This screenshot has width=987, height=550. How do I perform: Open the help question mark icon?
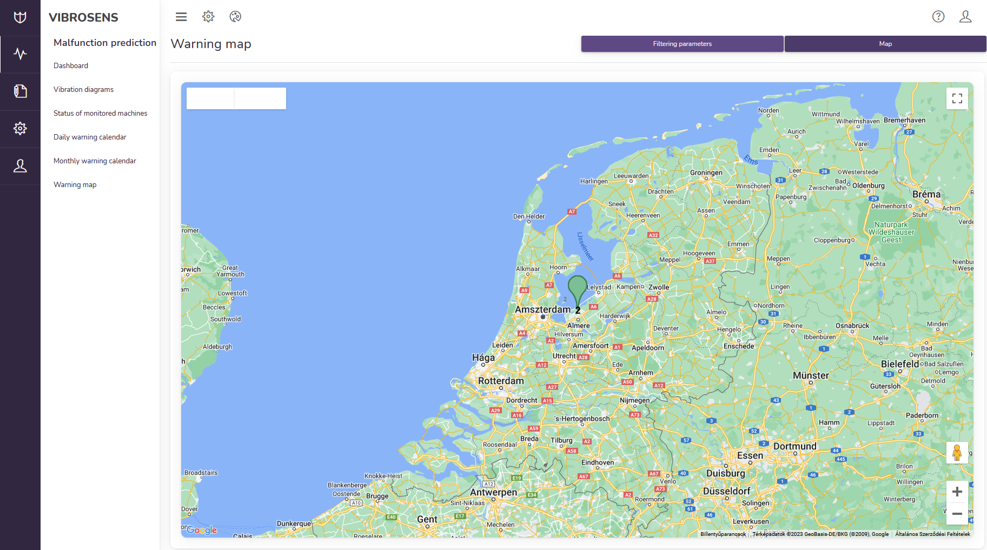[x=938, y=17]
